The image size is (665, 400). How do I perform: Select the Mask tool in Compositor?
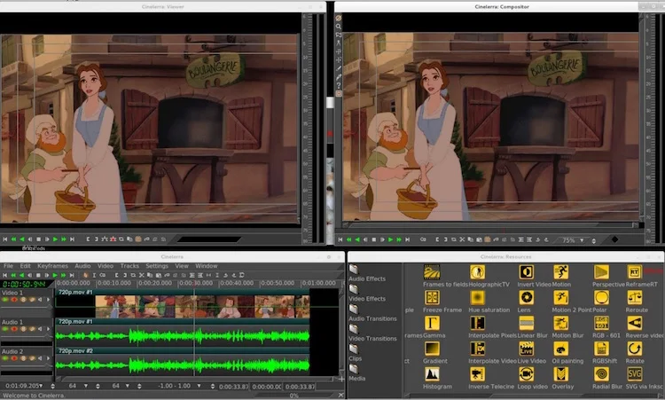click(x=339, y=35)
